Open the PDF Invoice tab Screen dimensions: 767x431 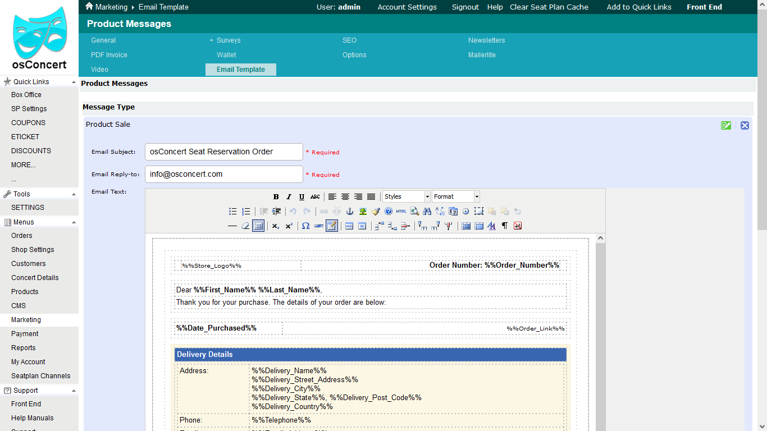click(109, 55)
